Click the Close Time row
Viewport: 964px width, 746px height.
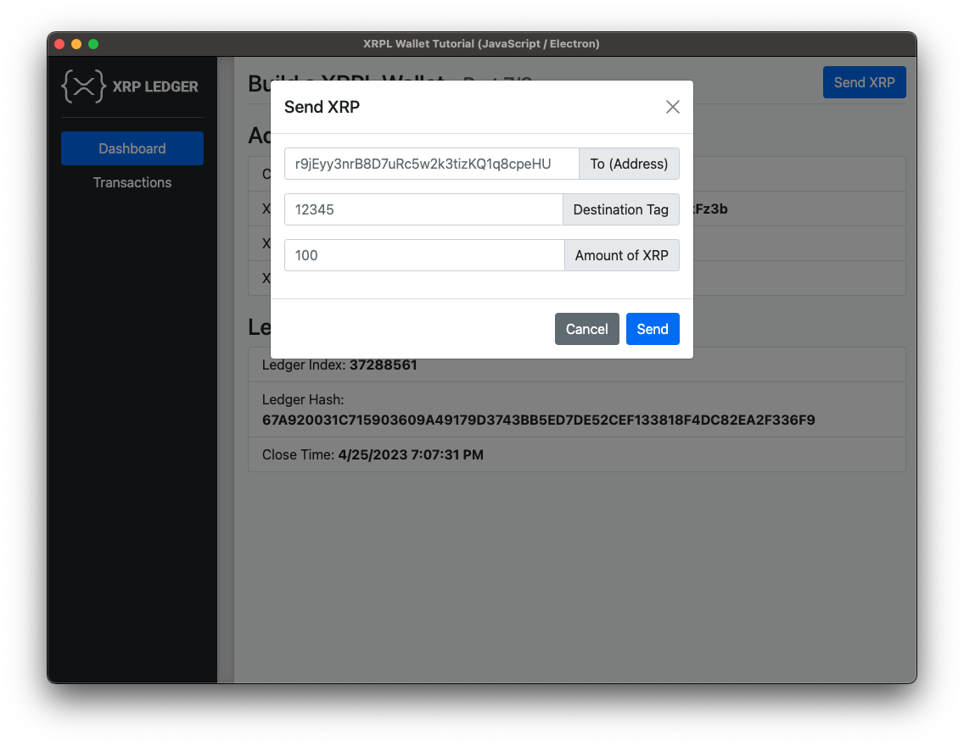click(576, 454)
